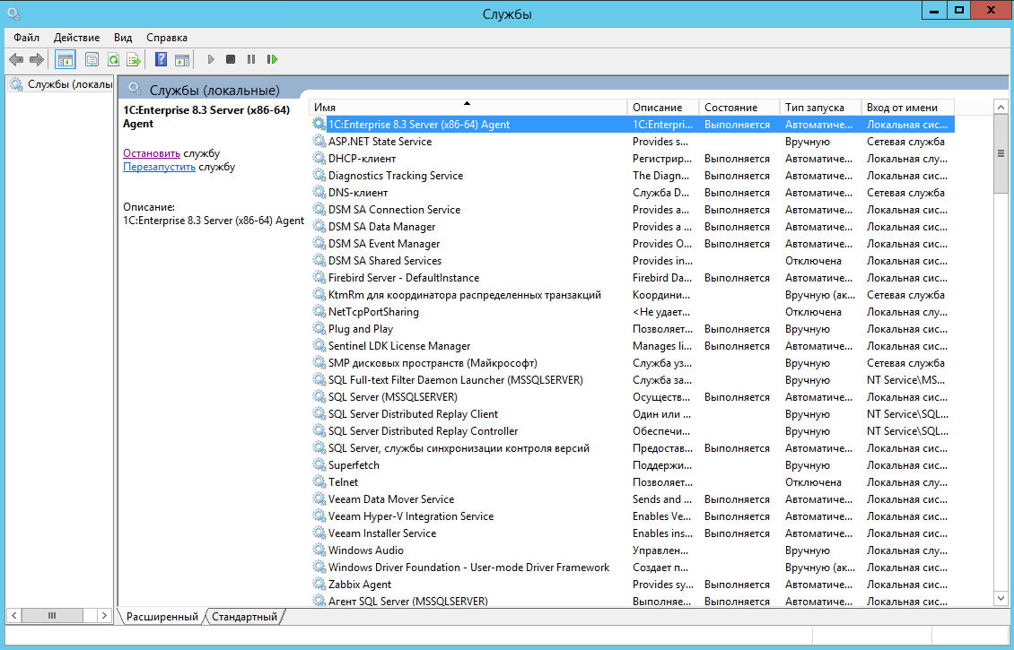Click the Back arrow in toolbar
1014x650 pixels.
click(15, 59)
